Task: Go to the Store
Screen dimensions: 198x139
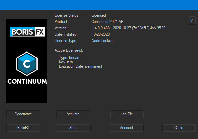Action: pos(74,128)
